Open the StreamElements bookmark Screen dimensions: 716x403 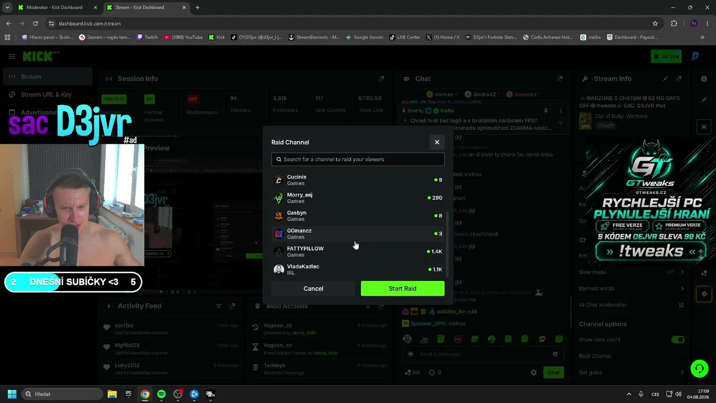(x=314, y=38)
